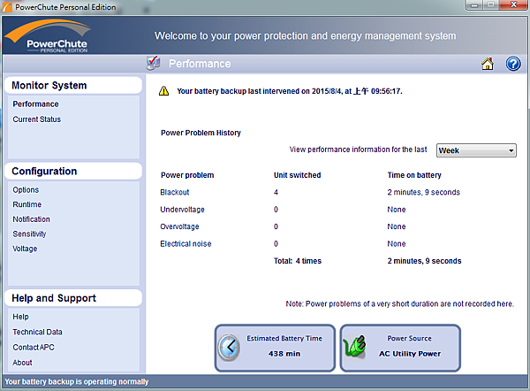Open Options under Configuration

click(26, 190)
